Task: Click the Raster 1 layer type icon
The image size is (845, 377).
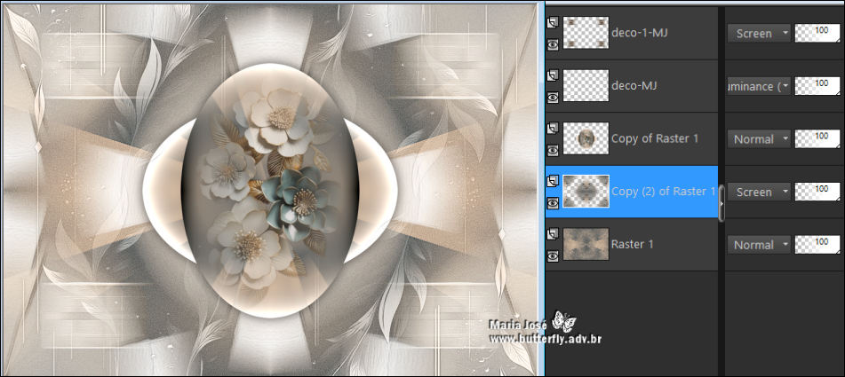Action: [553, 234]
